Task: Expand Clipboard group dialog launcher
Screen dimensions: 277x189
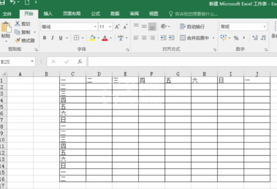Action: click(36, 50)
